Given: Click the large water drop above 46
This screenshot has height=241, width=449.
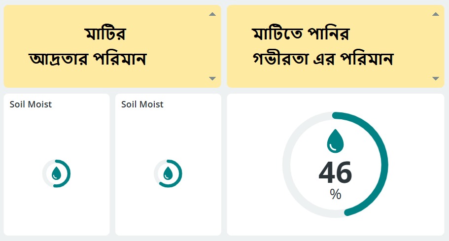Looking at the screenshot, I should (336, 140).
